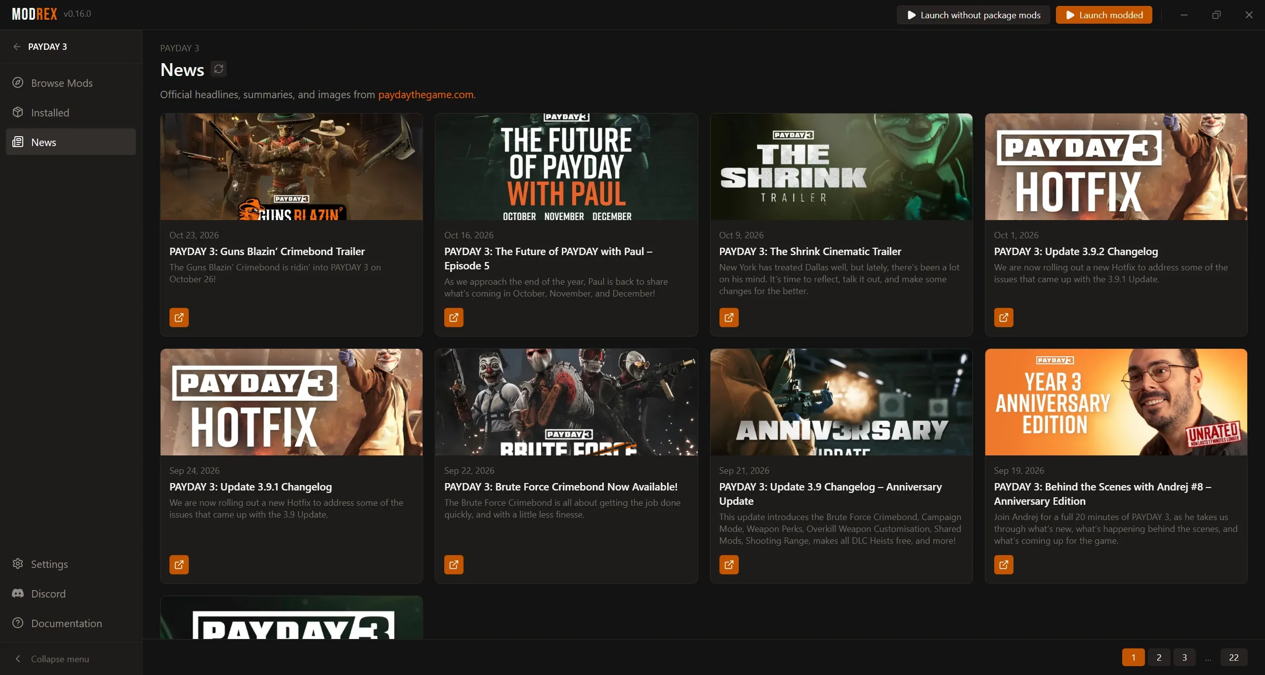Screen dimensions: 1265x675
Task: Open Documentation from the sidebar
Action: pos(71,623)
